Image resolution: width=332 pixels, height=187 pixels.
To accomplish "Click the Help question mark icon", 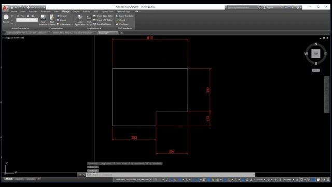I will [298, 7].
